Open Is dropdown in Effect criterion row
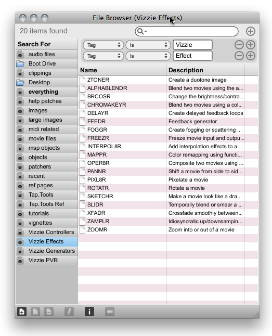The height and width of the screenshot is (336, 272). click(148, 56)
